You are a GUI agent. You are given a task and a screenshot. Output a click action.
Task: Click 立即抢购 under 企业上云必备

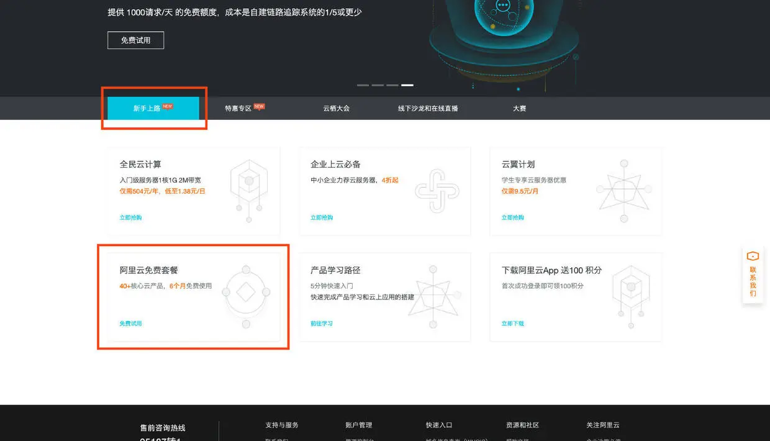click(x=322, y=217)
